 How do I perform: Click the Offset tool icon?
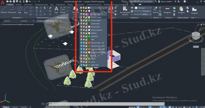(x=50, y=14)
